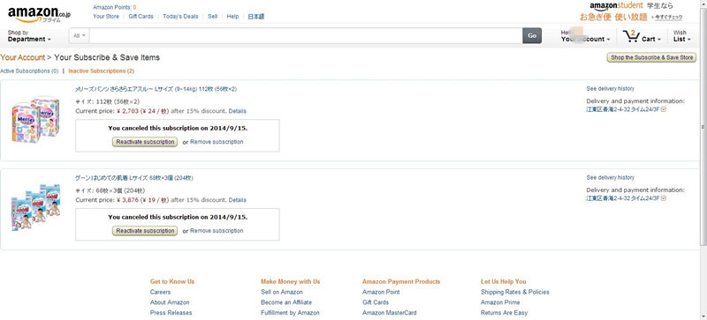Expand the Wish List dropdown

681,36
